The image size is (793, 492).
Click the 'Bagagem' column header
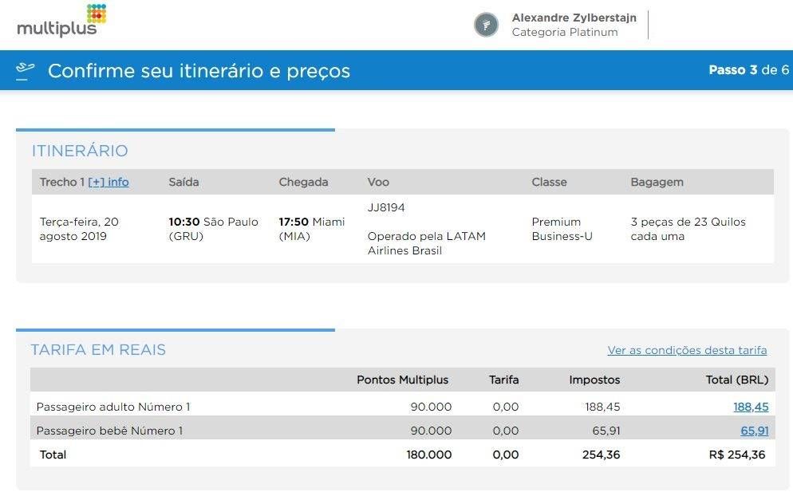657,182
